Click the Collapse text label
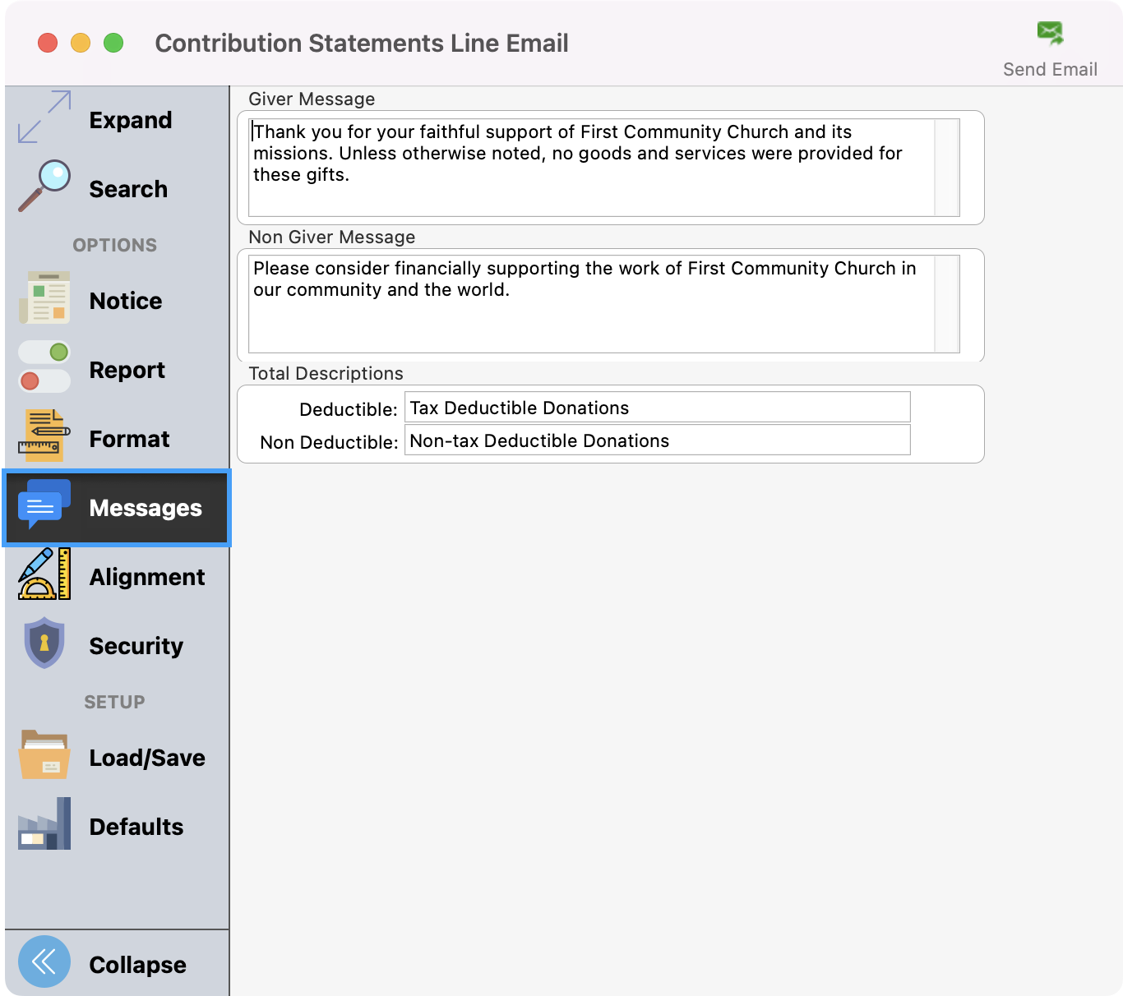Viewport: 1123px width, 996px height. click(x=137, y=965)
